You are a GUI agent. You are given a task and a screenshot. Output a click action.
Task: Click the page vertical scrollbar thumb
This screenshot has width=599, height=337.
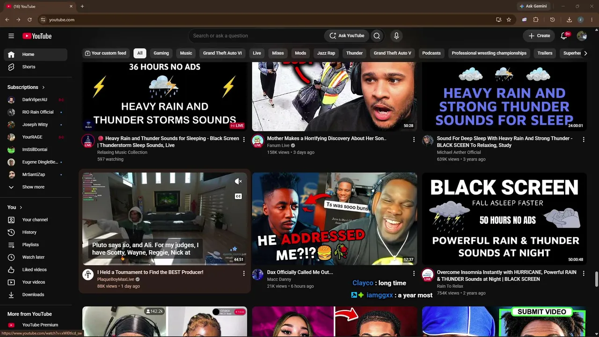point(596,279)
